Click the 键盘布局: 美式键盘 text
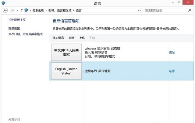This screenshot has width=195, height=123. click(97, 71)
